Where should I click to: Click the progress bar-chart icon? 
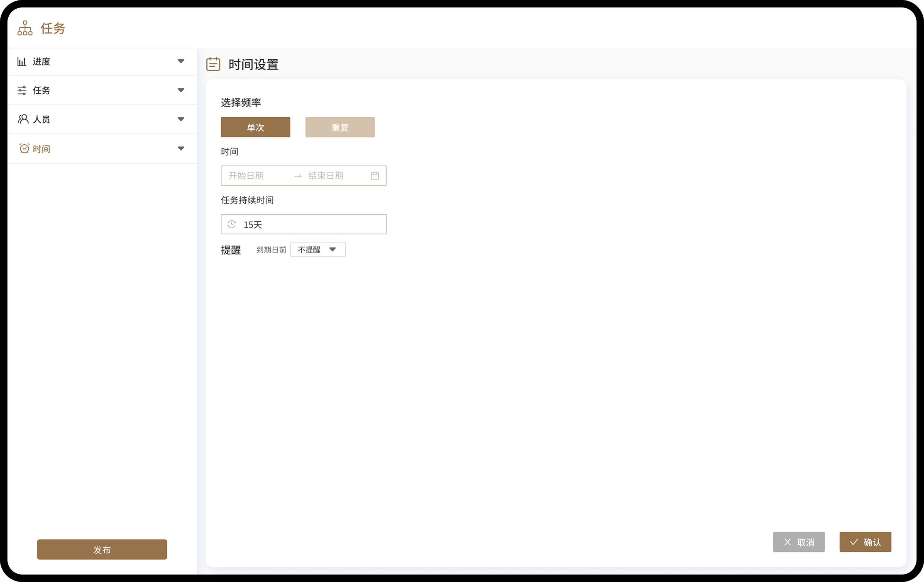click(22, 62)
